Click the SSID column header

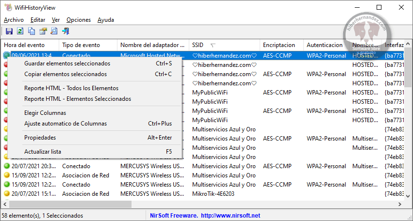pos(224,45)
